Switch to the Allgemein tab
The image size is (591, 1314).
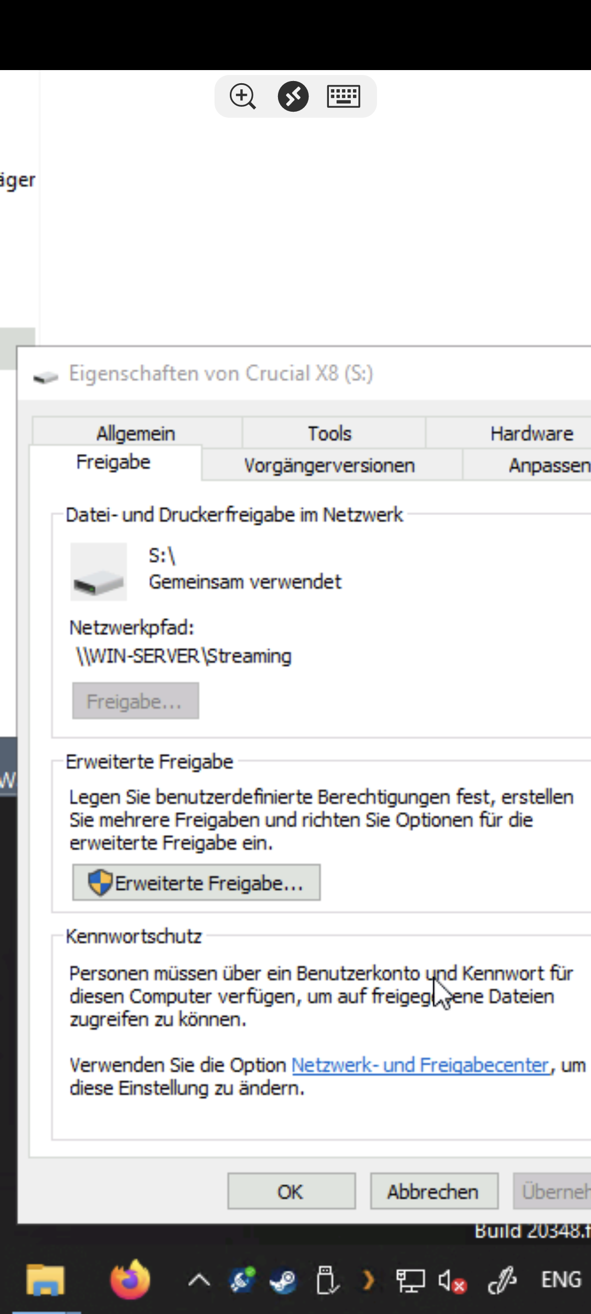click(x=136, y=433)
